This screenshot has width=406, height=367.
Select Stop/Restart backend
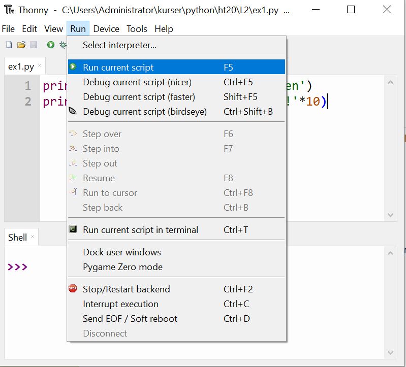[x=176, y=289]
